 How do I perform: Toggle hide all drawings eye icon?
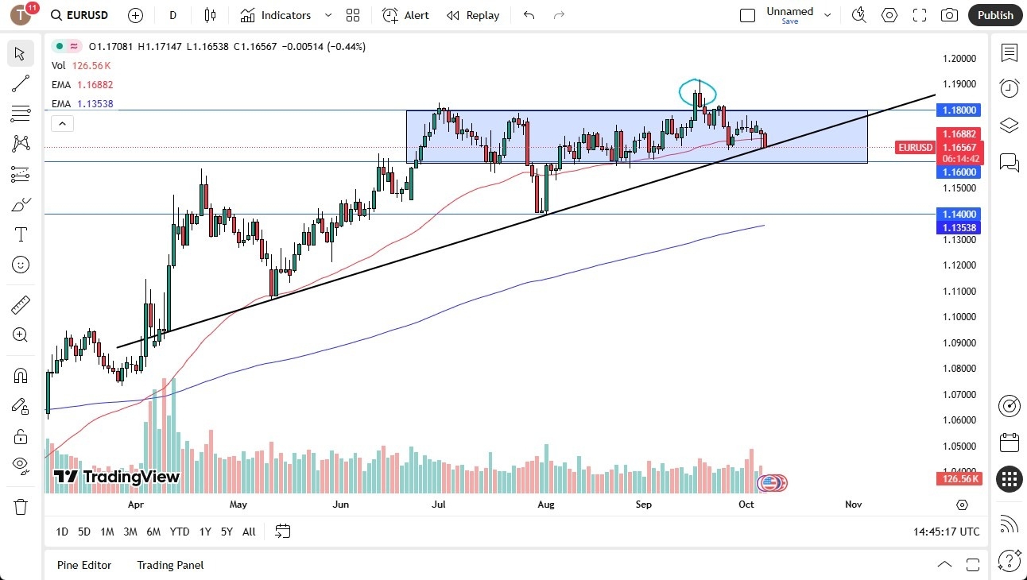(21, 465)
